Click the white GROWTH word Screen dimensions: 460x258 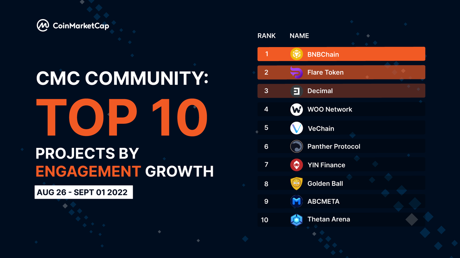179,172
